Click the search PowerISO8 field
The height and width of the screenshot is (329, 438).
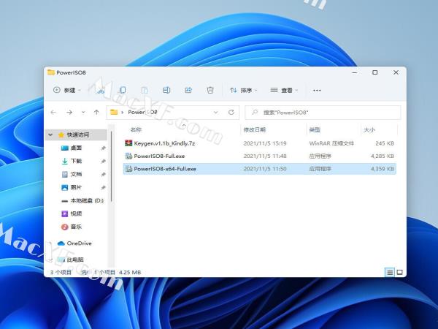coord(323,113)
